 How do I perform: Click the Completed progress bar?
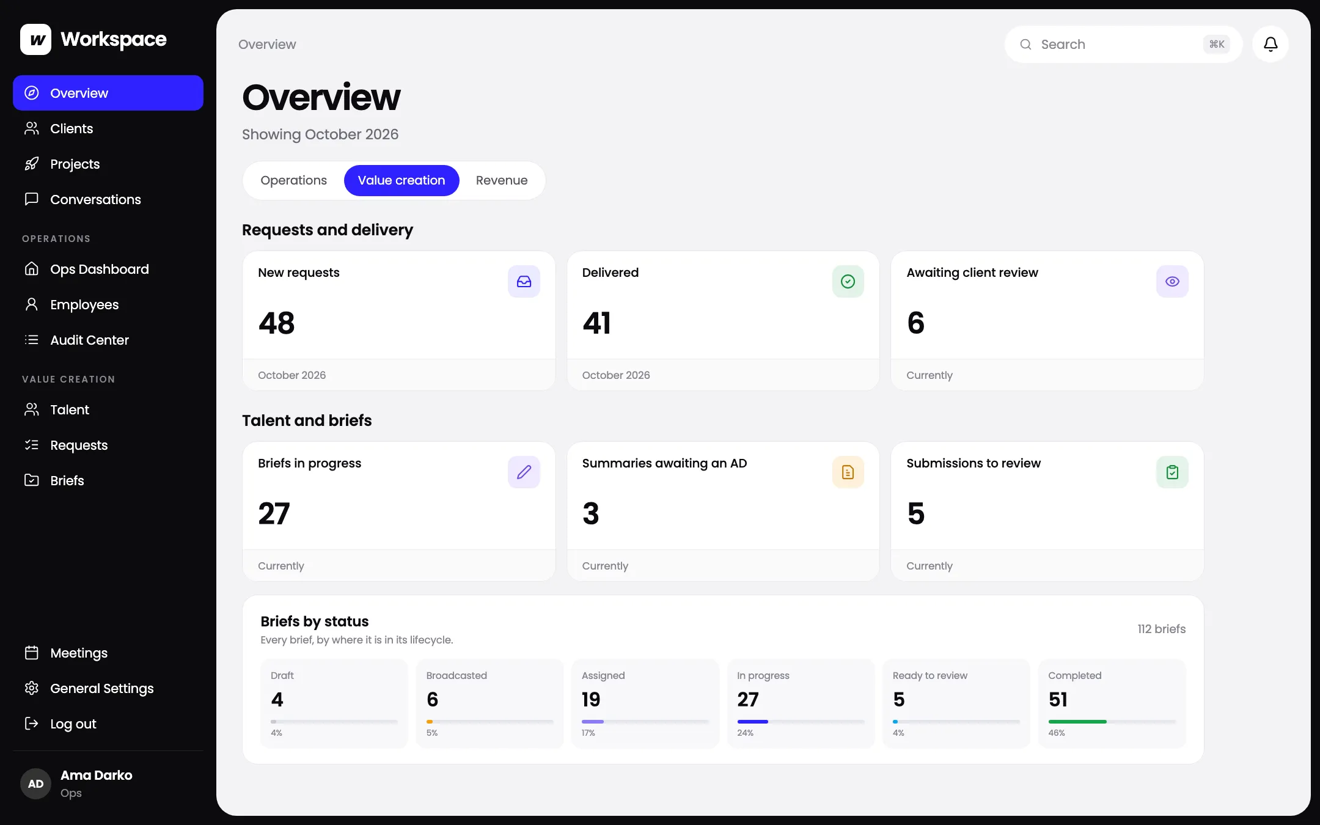point(1112,722)
